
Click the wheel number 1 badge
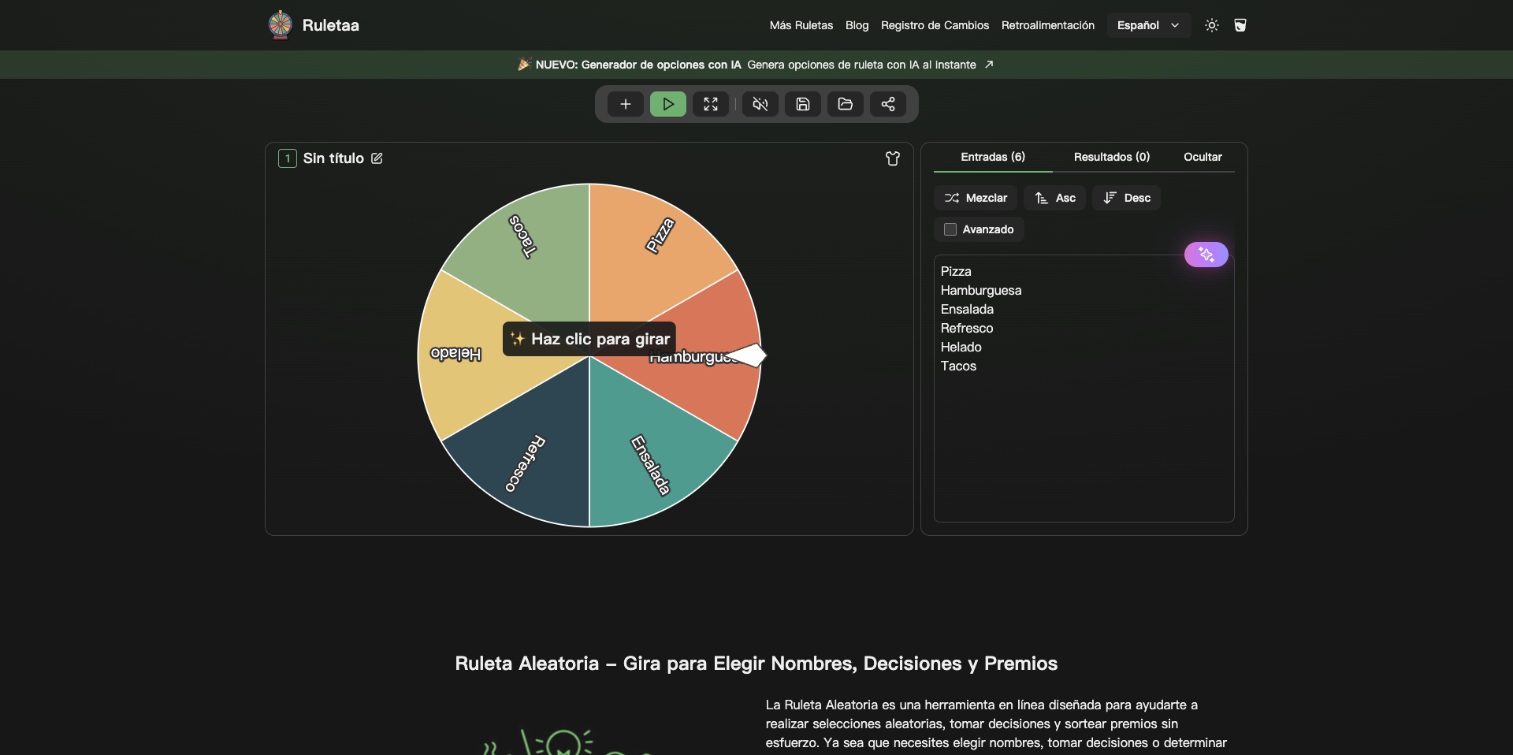[288, 158]
